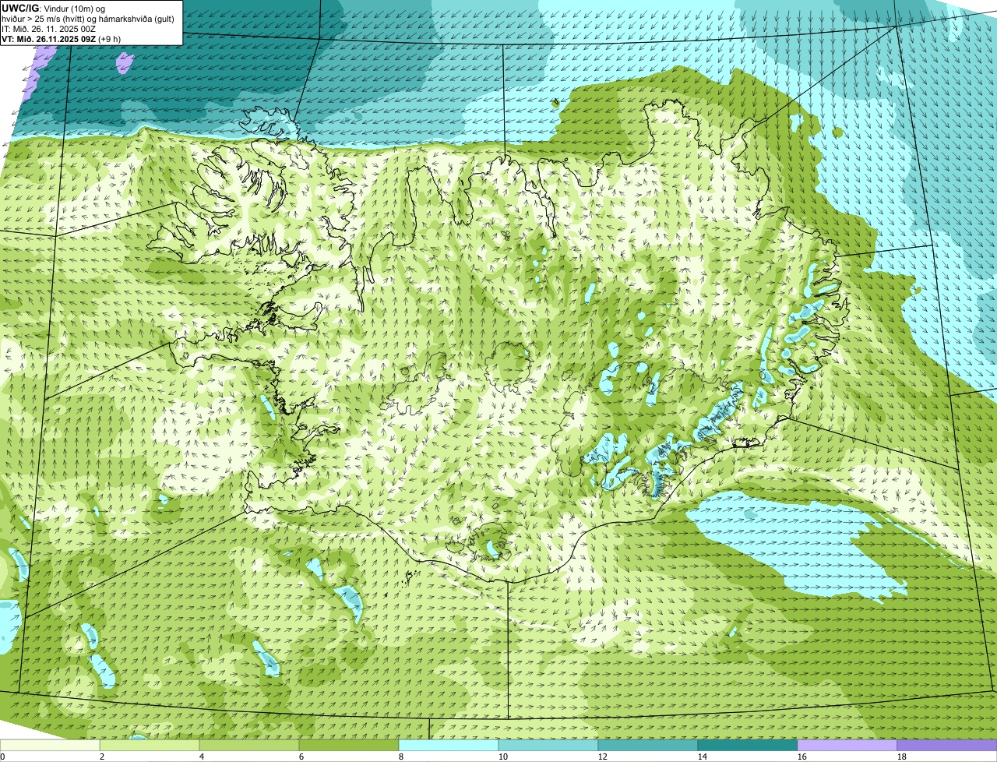Click the legend color band between 2 and 4
The width and height of the screenshot is (997, 762).
[x=150, y=746]
